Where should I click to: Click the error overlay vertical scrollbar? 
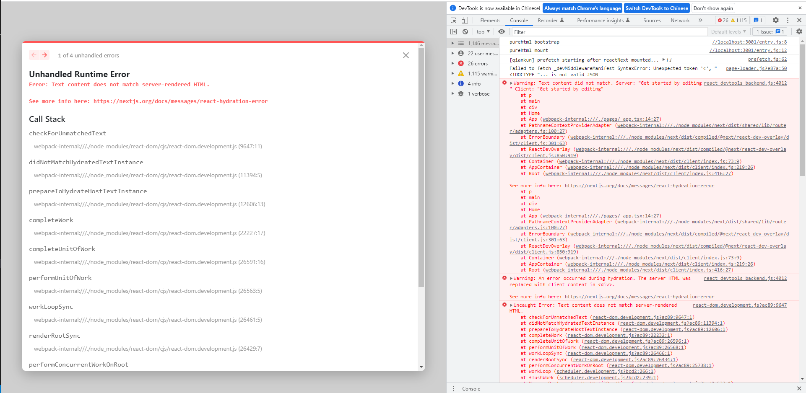click(x=421, y=168)
